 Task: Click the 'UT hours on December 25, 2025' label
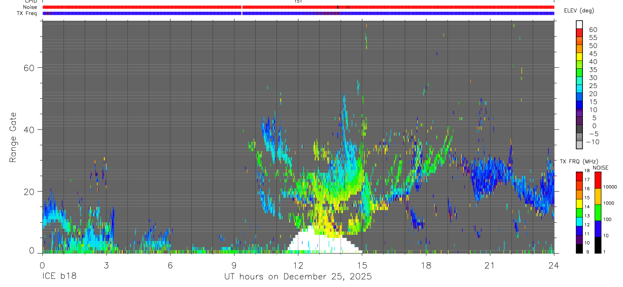(x=298, y=277)
